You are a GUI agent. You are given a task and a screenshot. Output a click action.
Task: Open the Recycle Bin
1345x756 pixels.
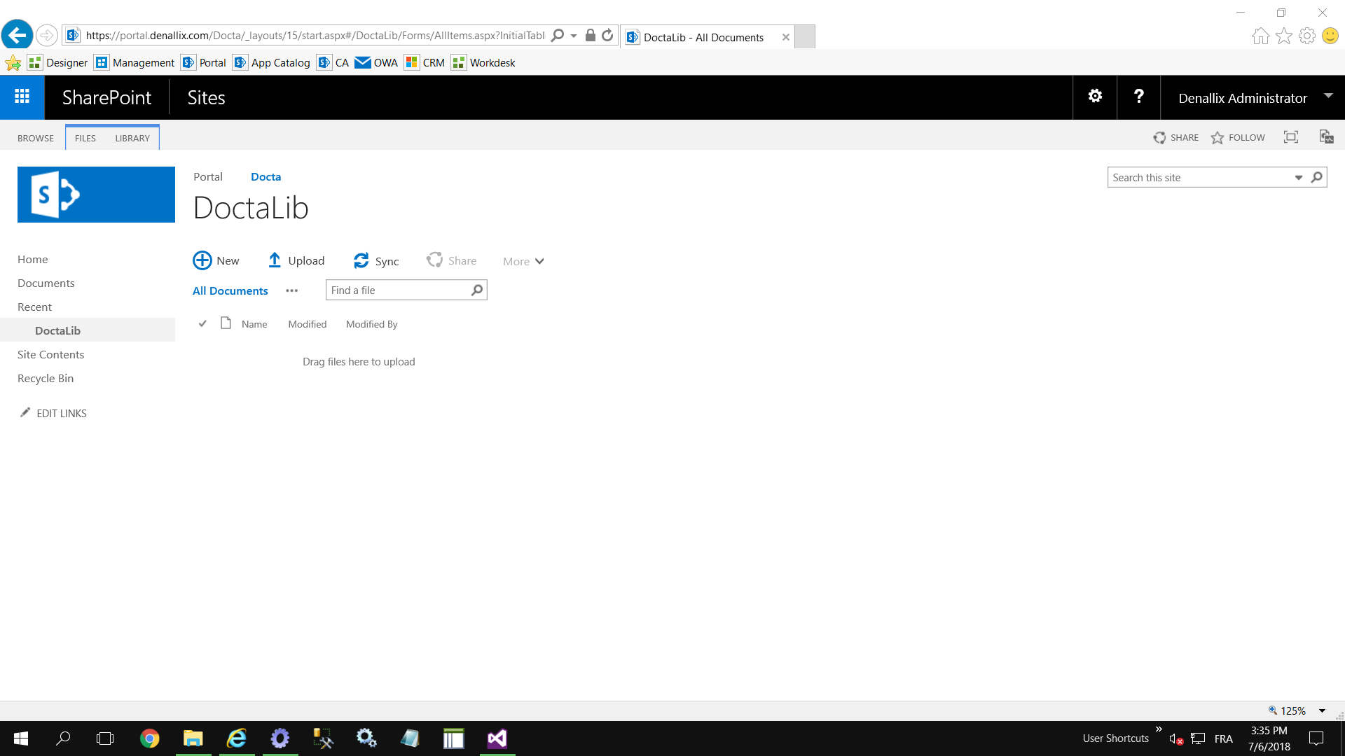click(46, 378)
